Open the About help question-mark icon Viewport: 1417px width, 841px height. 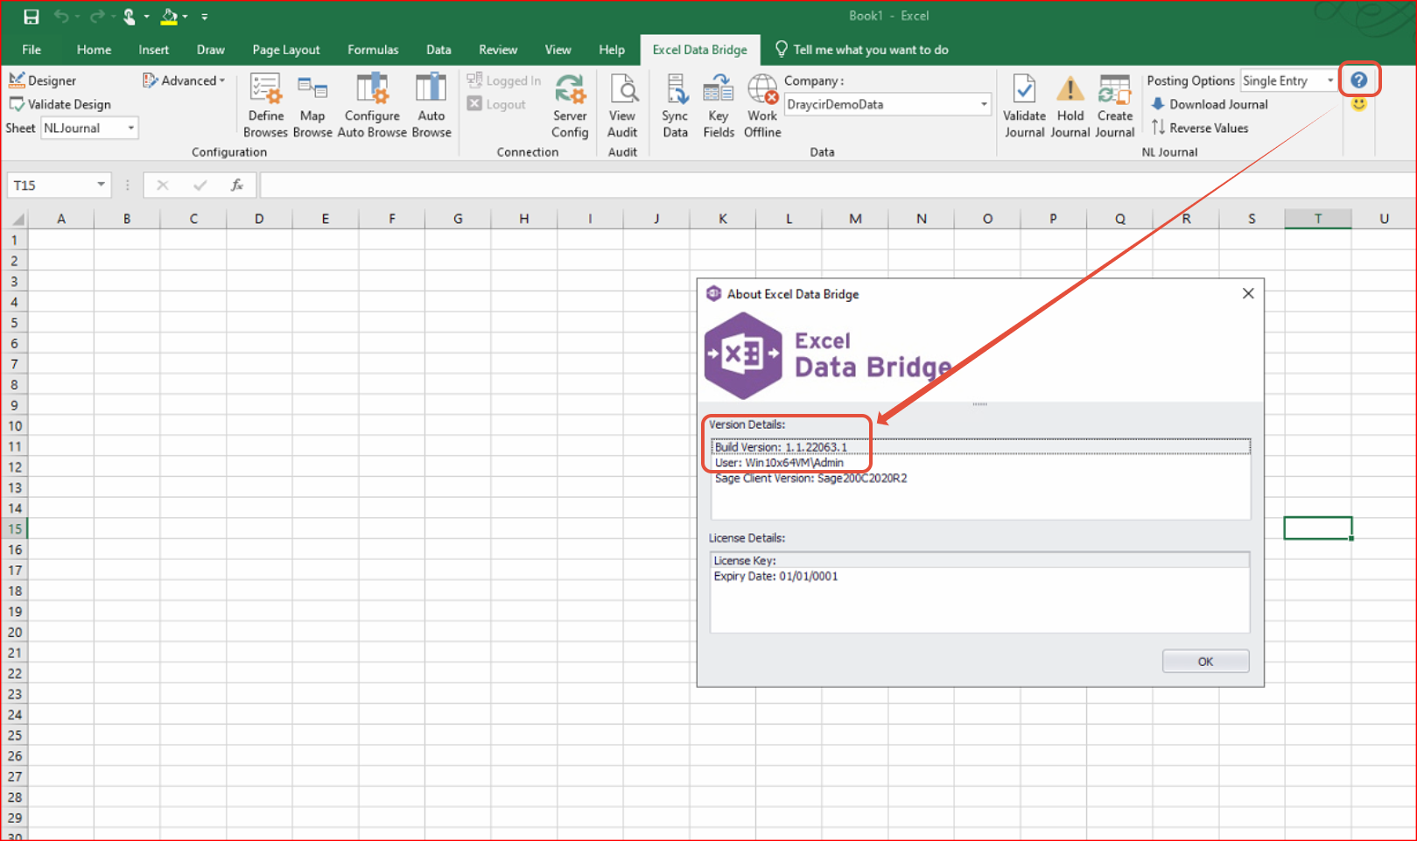coord(1358,81)
